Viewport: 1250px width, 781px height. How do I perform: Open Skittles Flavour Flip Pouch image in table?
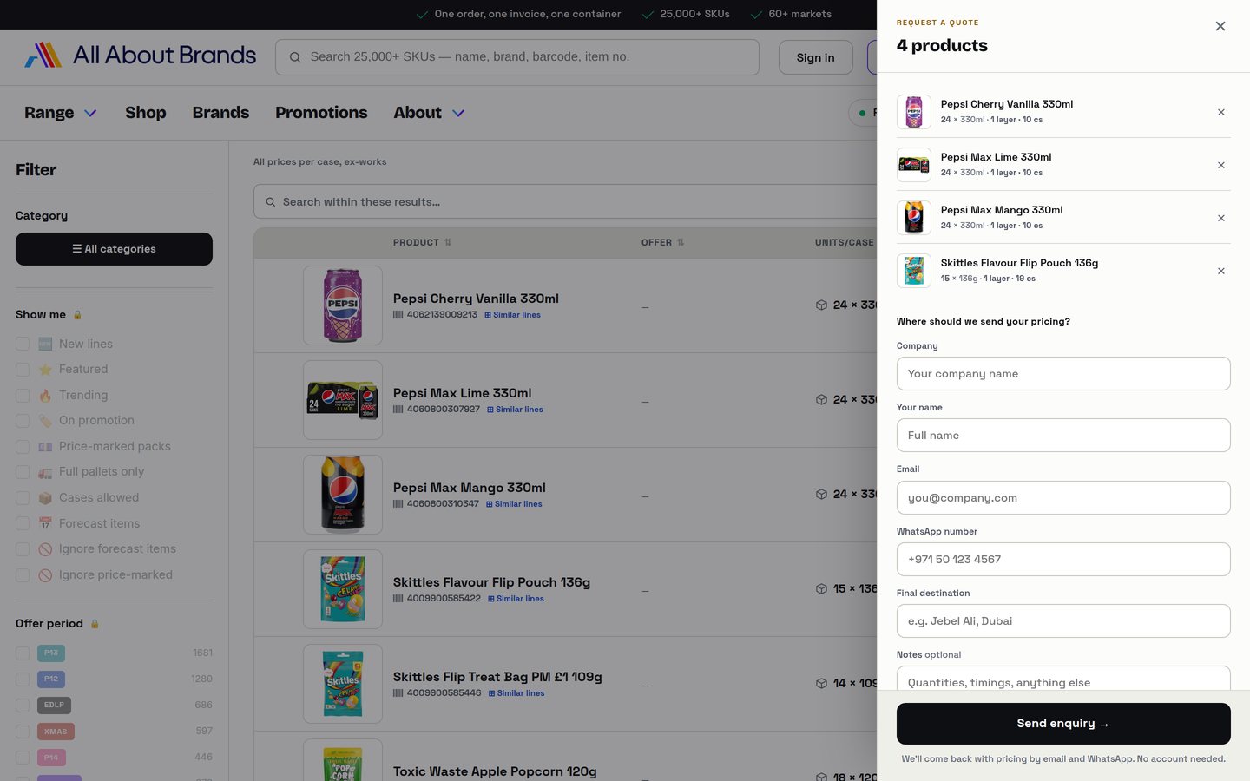(343, 589)
